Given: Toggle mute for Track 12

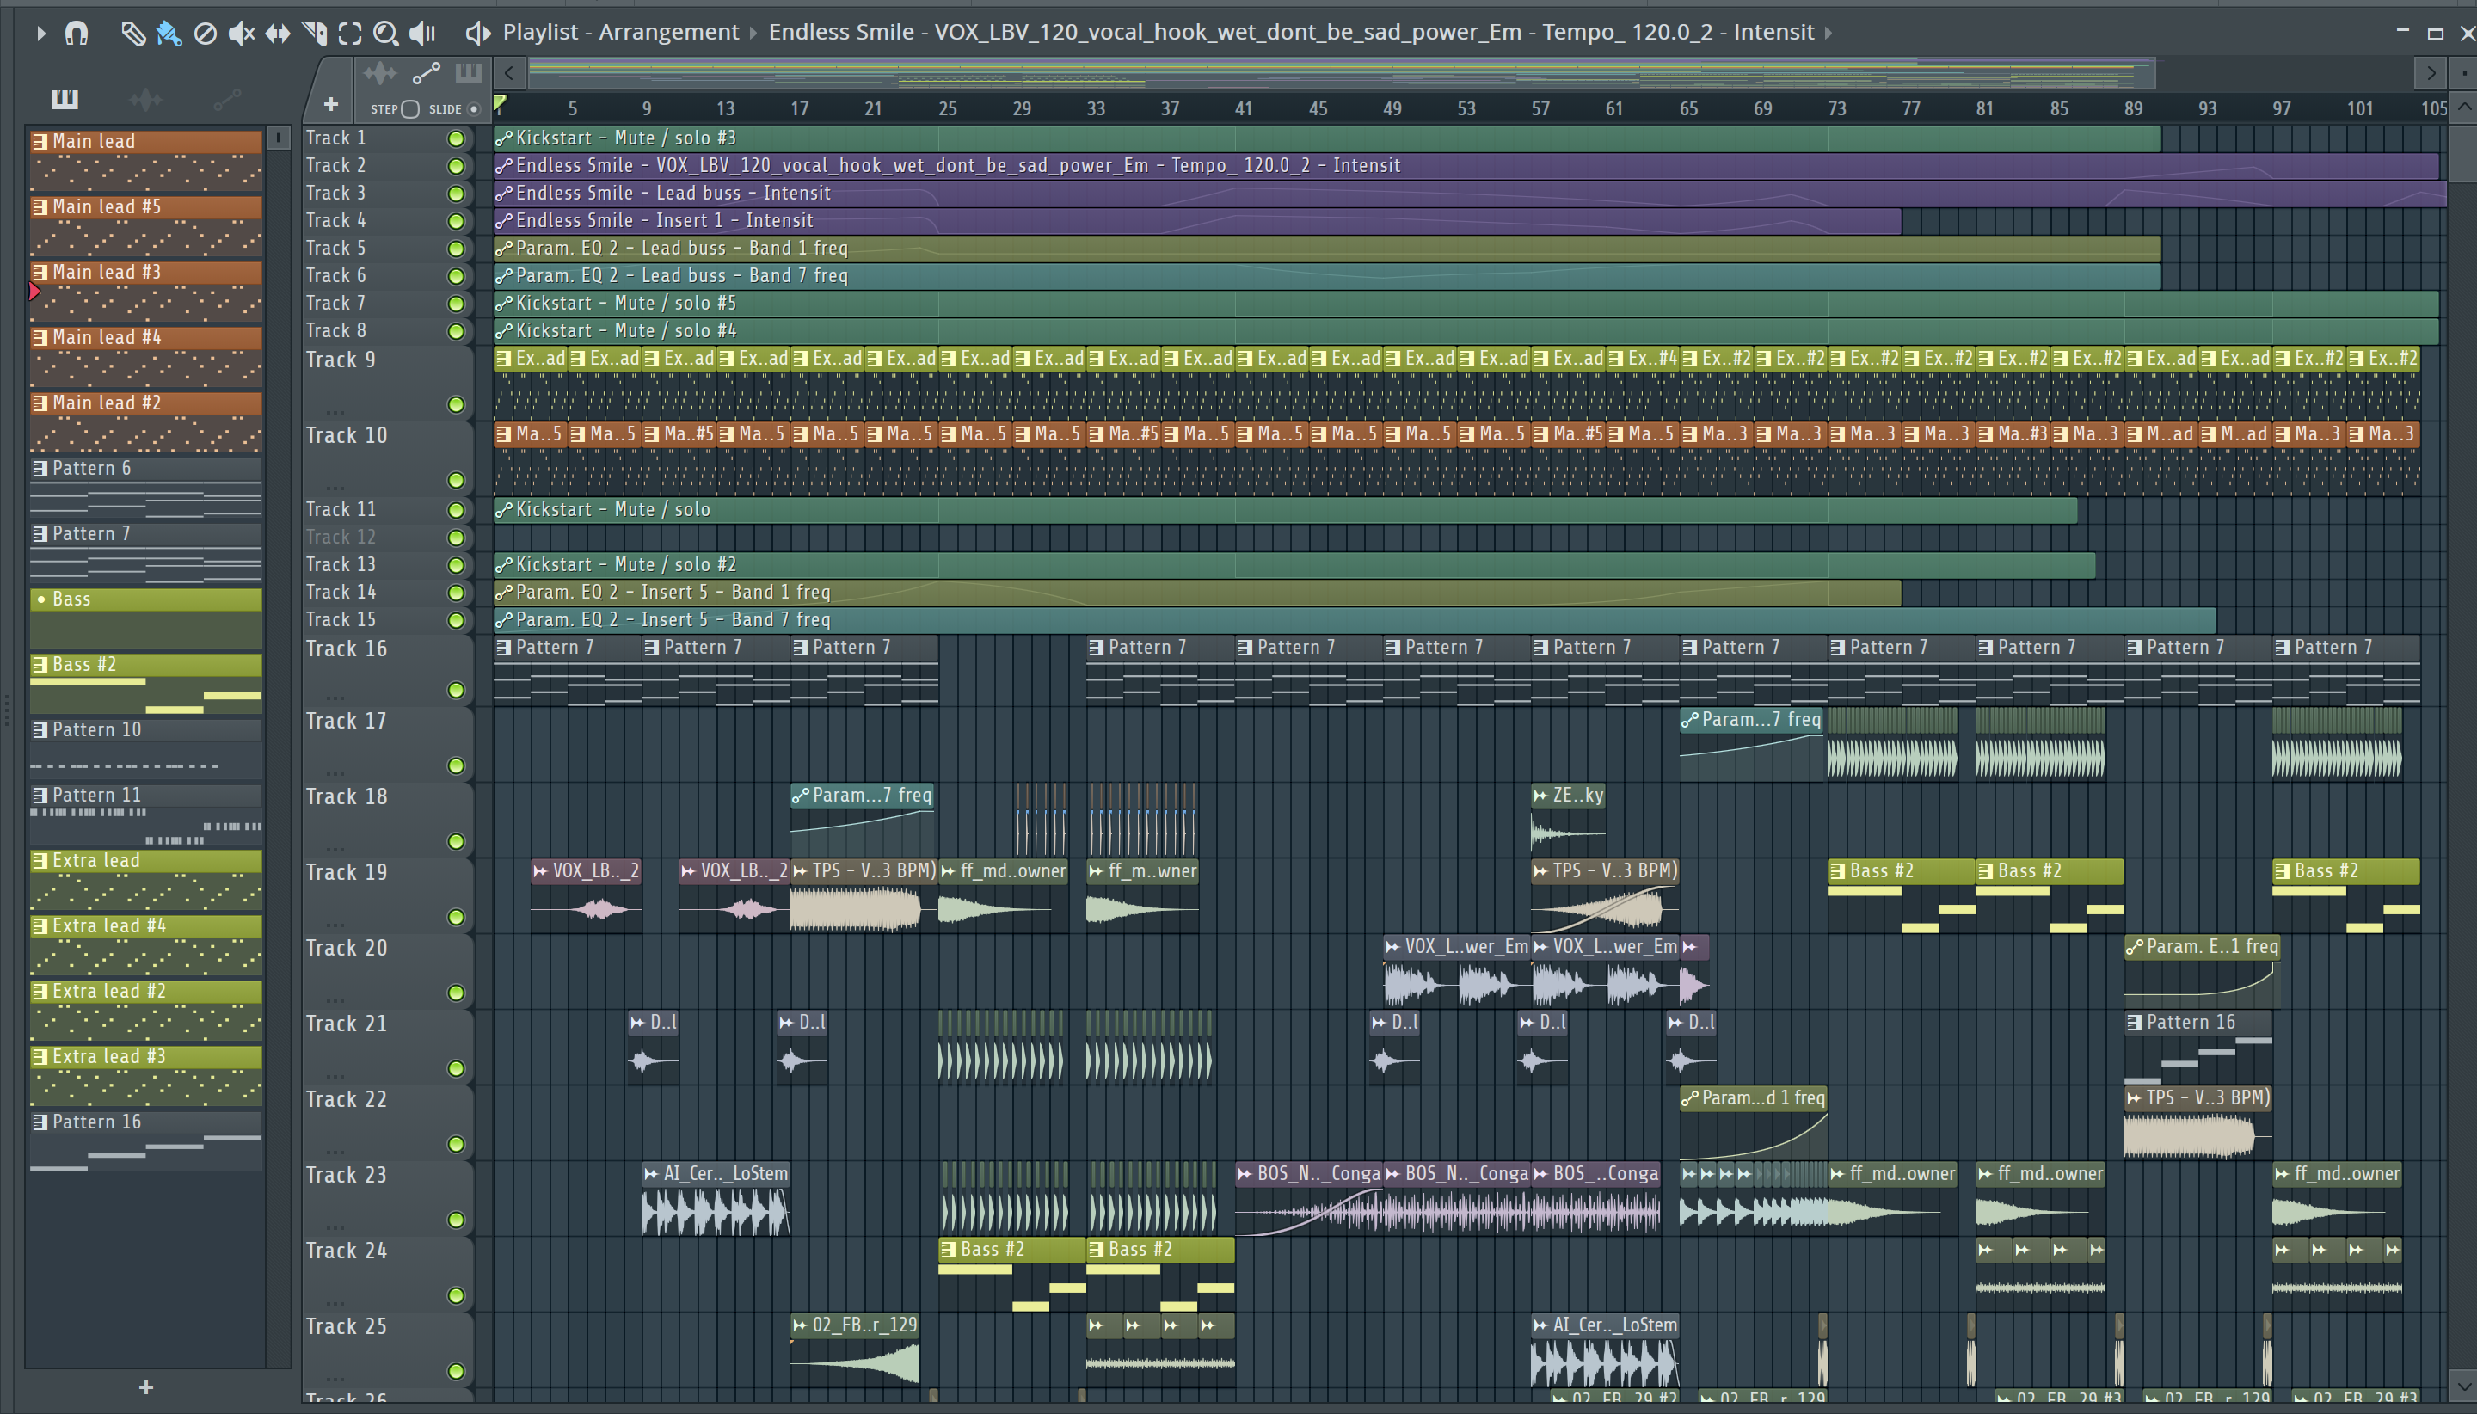Looking at the screenshot, I should tap(455, 538).
